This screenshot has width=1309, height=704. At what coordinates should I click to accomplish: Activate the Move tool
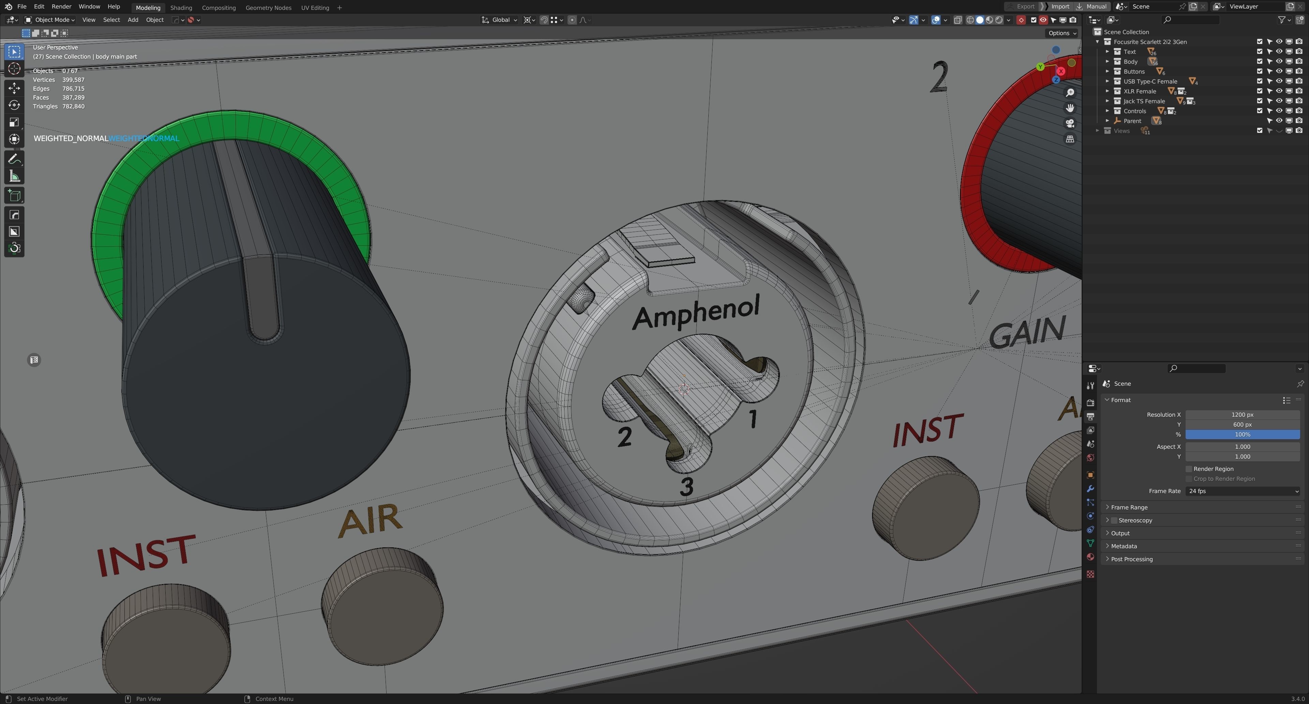pyautogui.click(x=14, y=88)
